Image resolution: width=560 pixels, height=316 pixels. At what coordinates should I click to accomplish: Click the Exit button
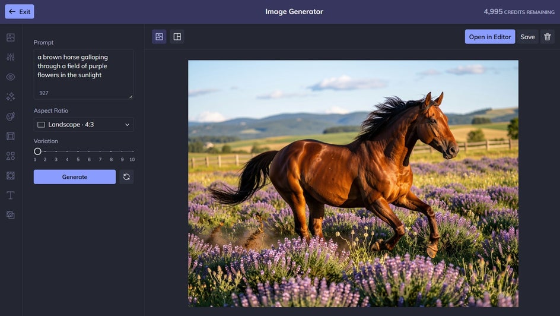(20, 11)
